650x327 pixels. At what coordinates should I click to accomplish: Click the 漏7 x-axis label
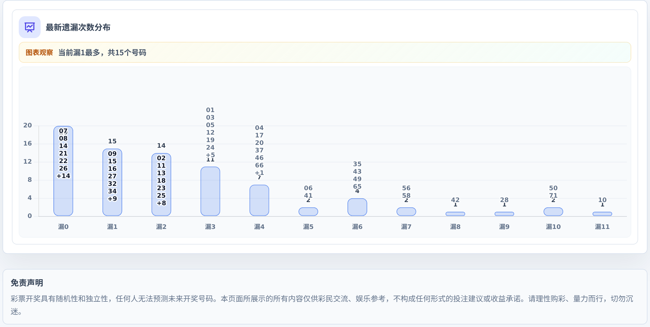pyautogui.click(x=406, y=227)
